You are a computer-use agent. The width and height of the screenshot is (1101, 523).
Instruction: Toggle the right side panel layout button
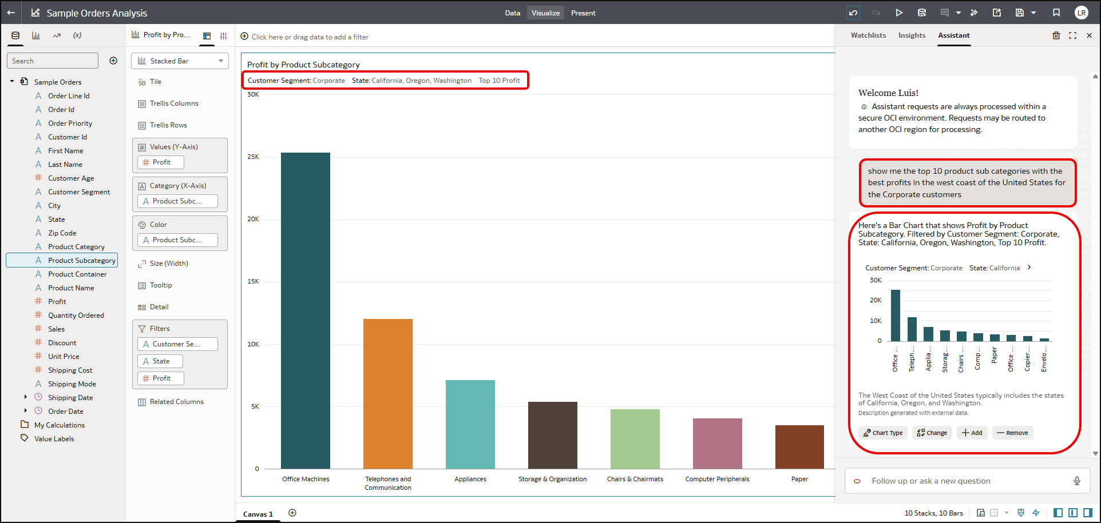pyautogui.click(x=1088, y=513)
